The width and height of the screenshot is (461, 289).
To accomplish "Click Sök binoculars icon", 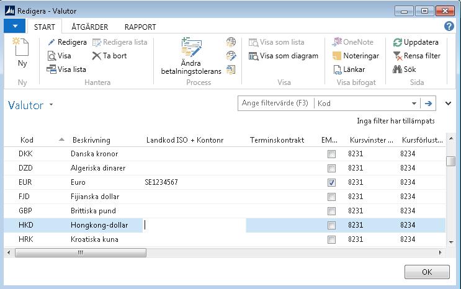I will click(397, 69).
